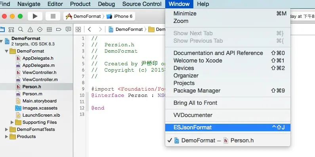Image resolution: width=315 pixels, height=157 pixels.
Task: Choose Welcome to Xcode
Action: pos(228,61)
